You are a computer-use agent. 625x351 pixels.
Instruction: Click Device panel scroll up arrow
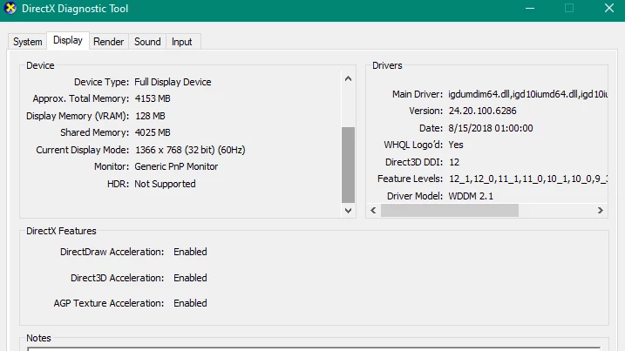(348, 79)
